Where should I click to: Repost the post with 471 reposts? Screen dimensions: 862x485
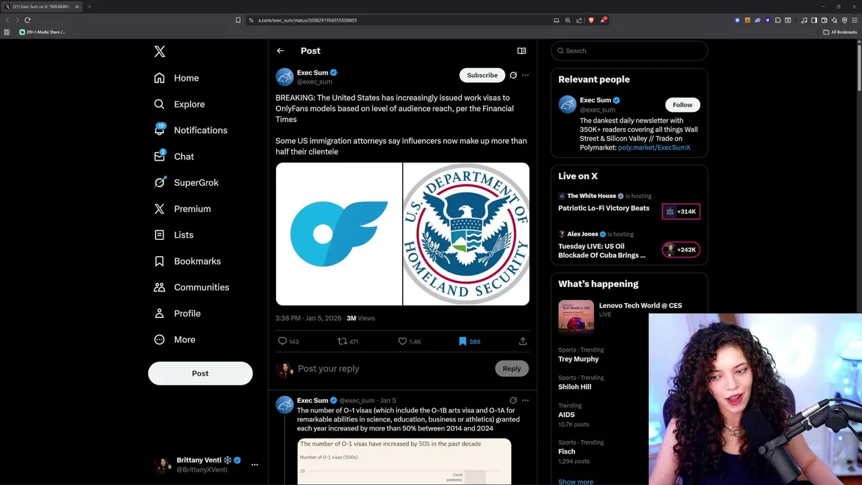click(347, 342)
